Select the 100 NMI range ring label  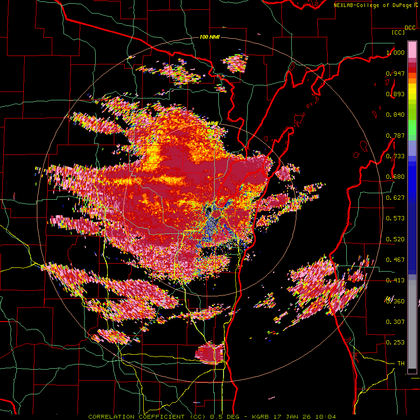(x=210, y=37)
